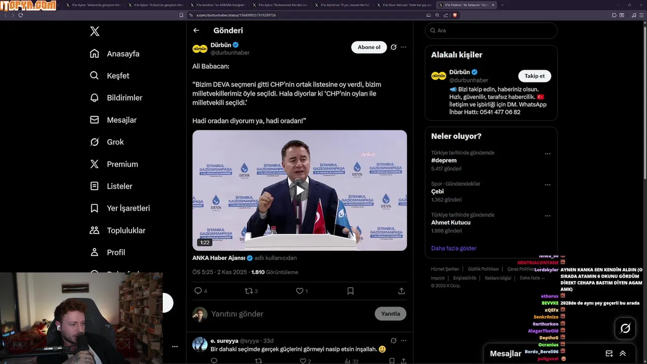Open the Brave Shields lion icon

pyautogui.click(x=454, y=15)
